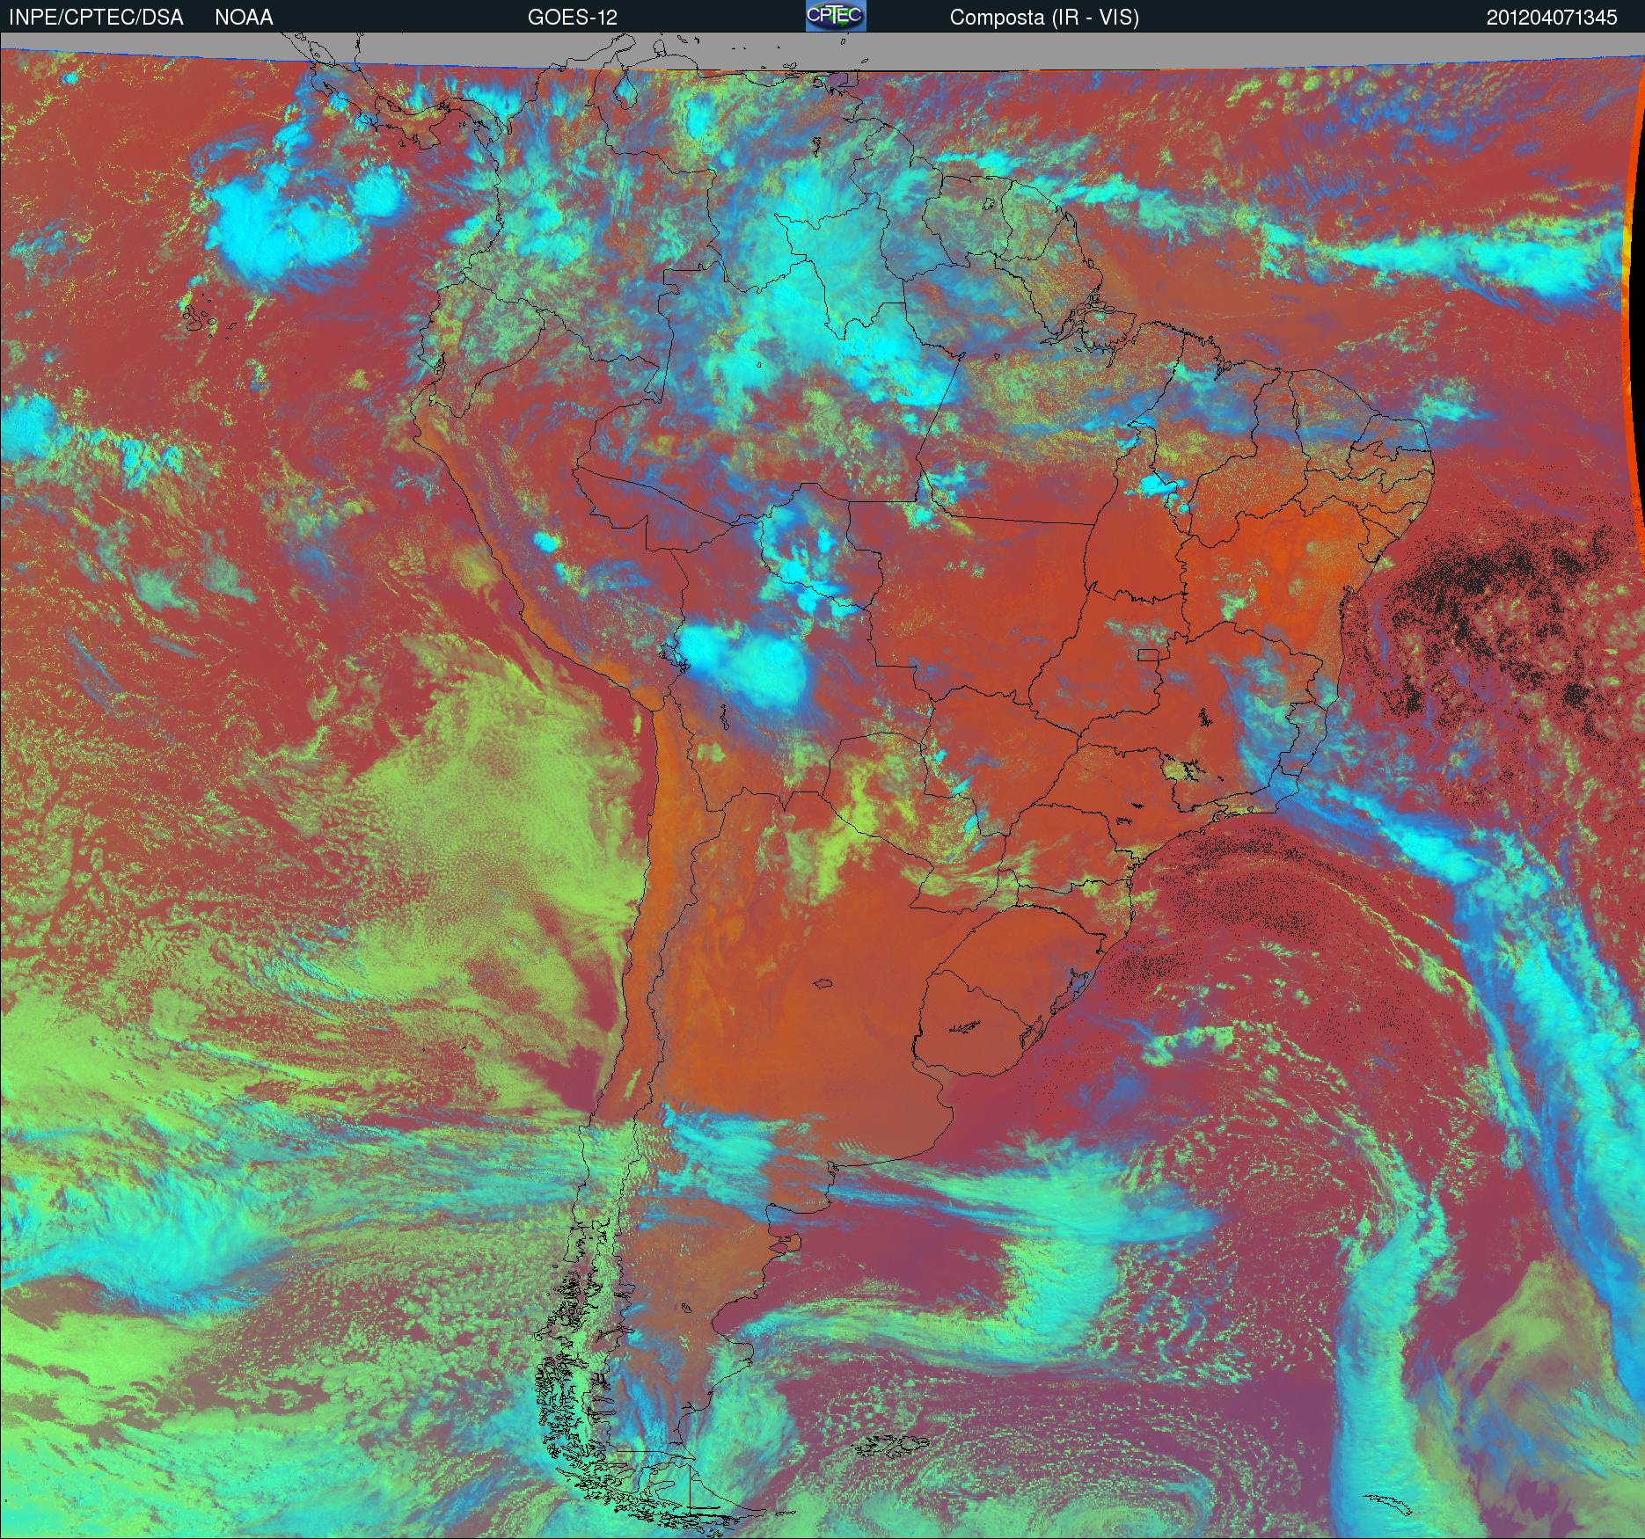Select the 'GOES-12' satellite label
Image resolution: width=1645 pixels, height=1539 pixels.
[x=573, y=18]
